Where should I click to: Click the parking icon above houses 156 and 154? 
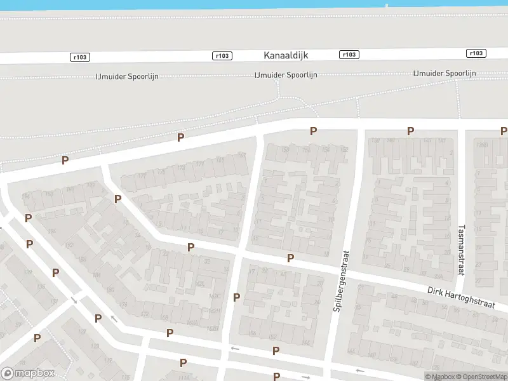pos(313,131)
